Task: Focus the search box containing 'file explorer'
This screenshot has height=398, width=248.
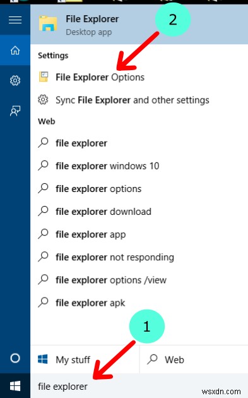Action: [139, 386]
